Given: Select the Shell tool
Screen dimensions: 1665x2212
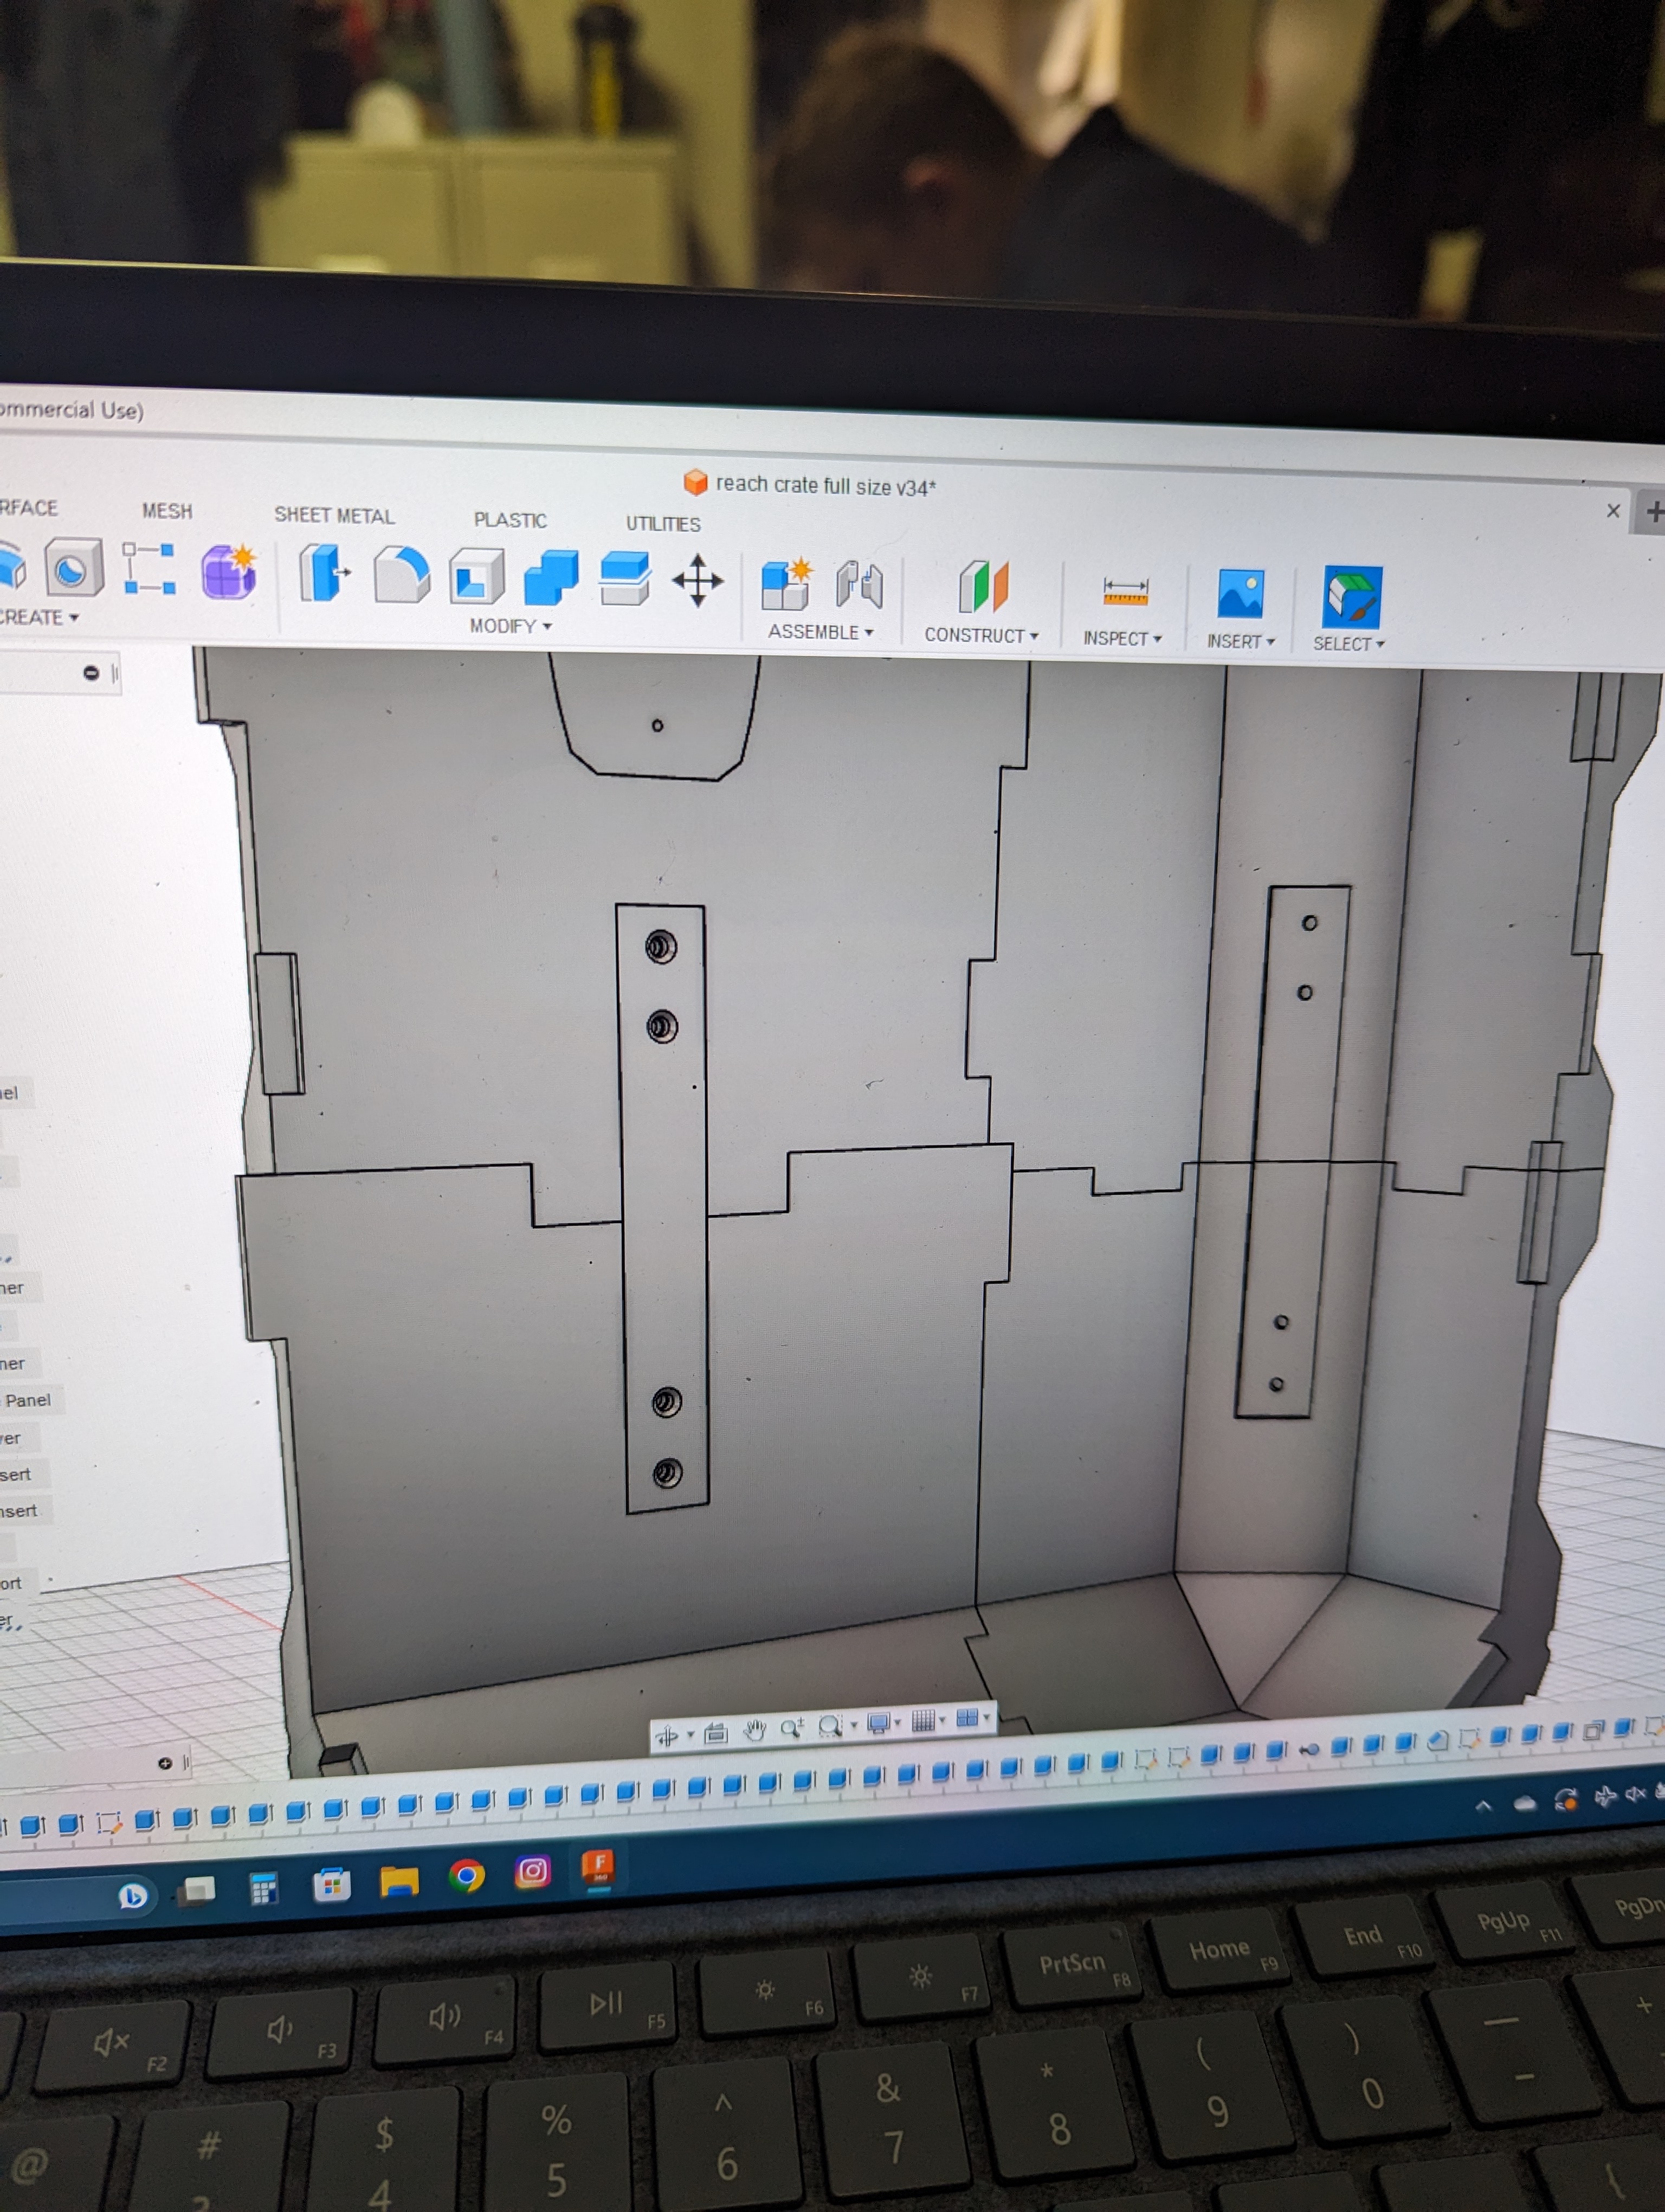Looking at the screenshot, I should click(476, 577).
